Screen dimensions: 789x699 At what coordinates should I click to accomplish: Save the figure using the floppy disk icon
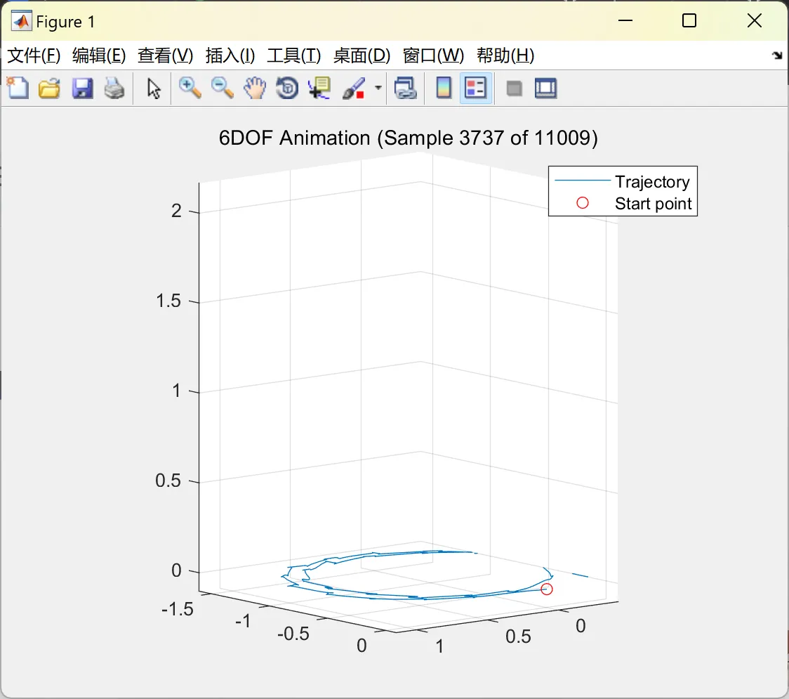click(82, 88)
